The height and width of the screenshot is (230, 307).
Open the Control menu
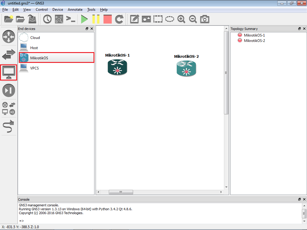pyautogui.click(x=42, y=10)
